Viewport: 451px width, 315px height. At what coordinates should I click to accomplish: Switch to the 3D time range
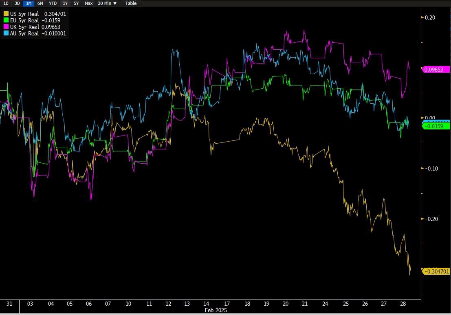[17, 3]
